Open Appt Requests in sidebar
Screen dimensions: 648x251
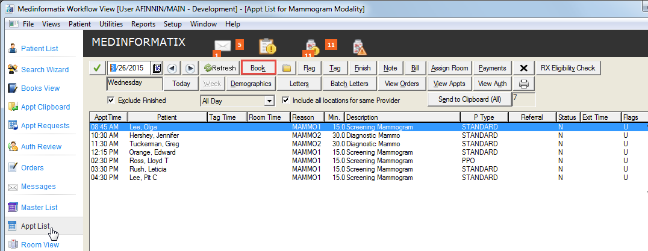point(45,125)
